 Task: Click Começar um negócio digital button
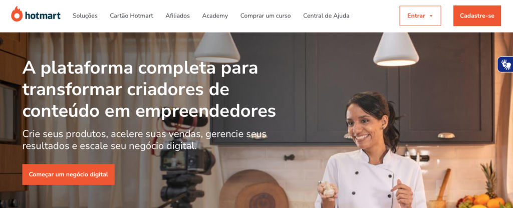click(68, 174)
